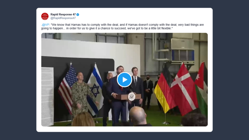This screenshot has height=140, width=249.
Task: Open the Rapid Response 47 profile avatar
Action: coord(45,16)
